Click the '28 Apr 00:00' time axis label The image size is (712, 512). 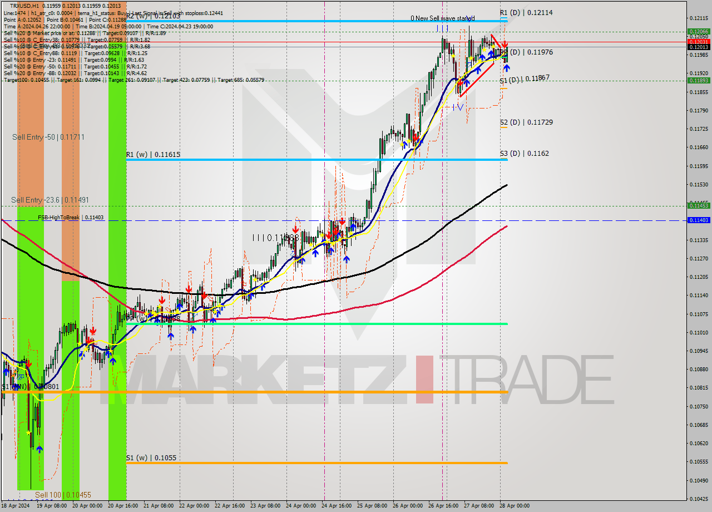pos(514,506)
